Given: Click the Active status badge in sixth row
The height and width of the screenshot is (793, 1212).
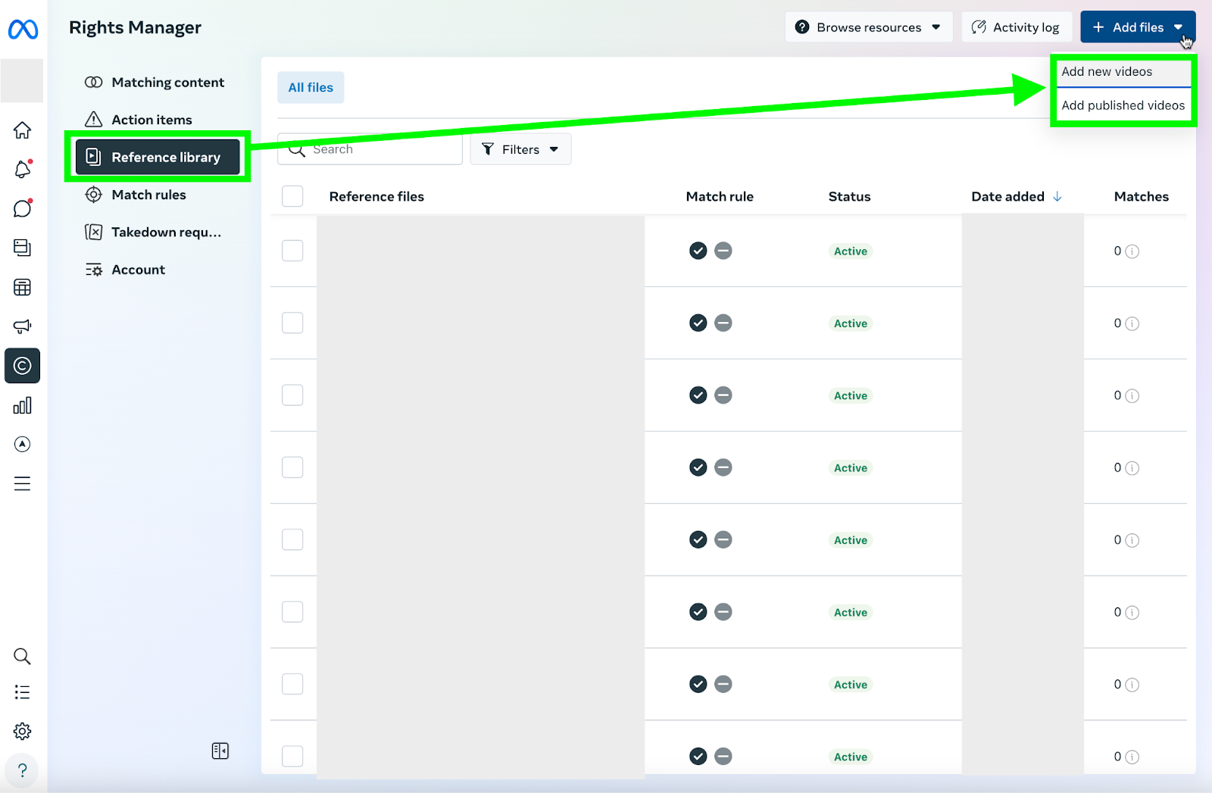Looking at the screenshot, I should (851, 612).
